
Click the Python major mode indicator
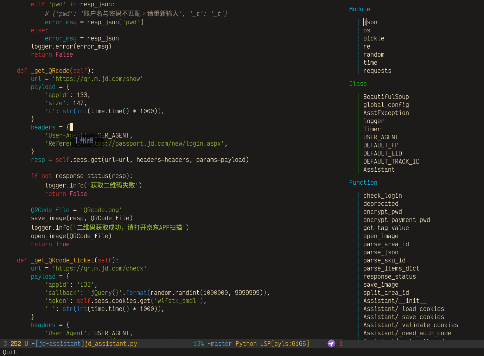pyautogui.click(x=246, y=344)
